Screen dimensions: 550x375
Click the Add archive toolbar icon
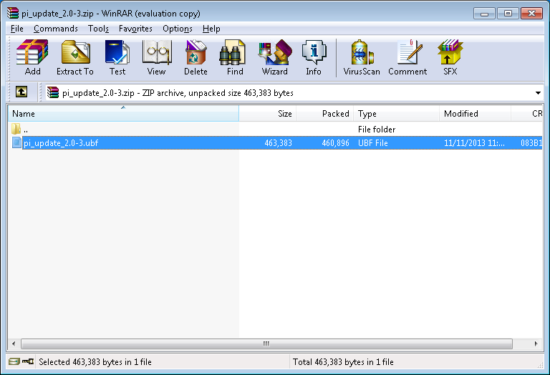point(32,57)
